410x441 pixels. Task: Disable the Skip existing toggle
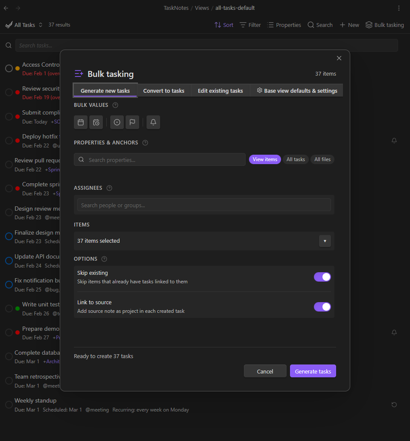pos(322,277)
